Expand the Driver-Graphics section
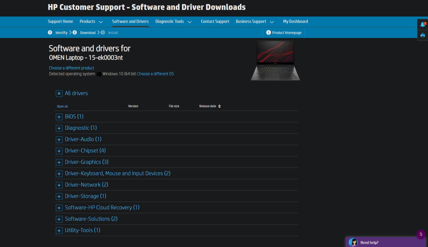This screenshot has width=428, height=247. click(x=59, y=162)
